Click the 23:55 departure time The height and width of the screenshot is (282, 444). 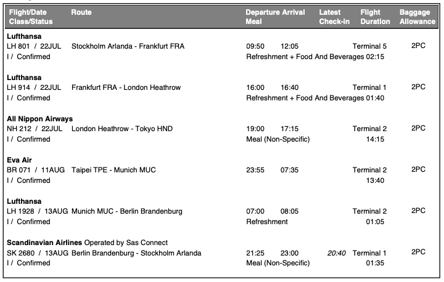(255, 170)
